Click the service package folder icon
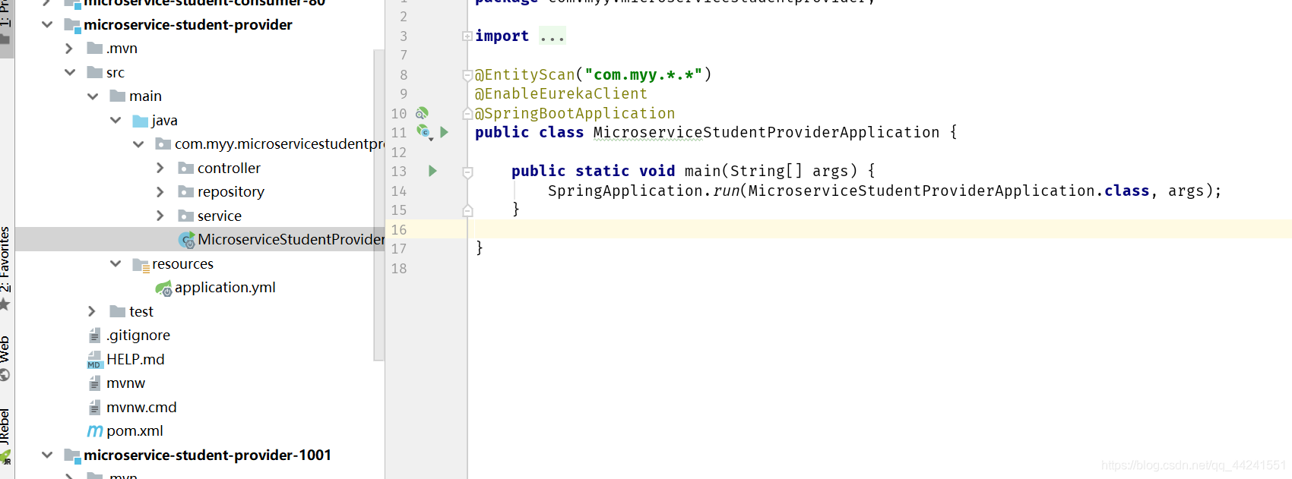1292x479 pixels. coord(185,216)
